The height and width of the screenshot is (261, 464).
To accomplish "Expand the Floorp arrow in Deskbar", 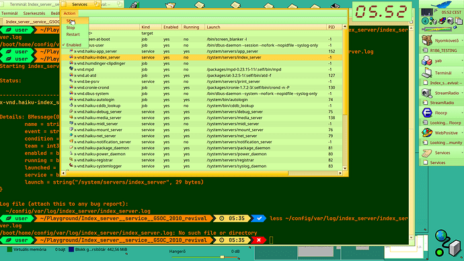I will pos(462,113).
